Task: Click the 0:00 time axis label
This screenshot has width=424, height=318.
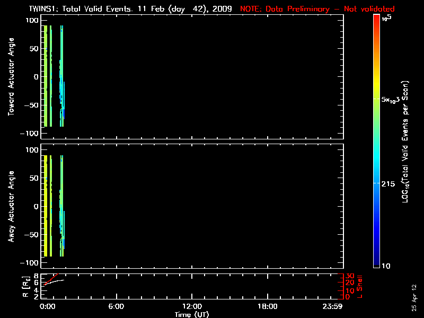Action: (x=47, y=307)
